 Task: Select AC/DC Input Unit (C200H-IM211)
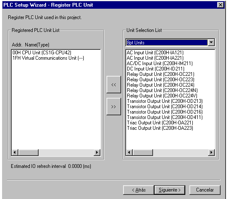coord(160,63)
